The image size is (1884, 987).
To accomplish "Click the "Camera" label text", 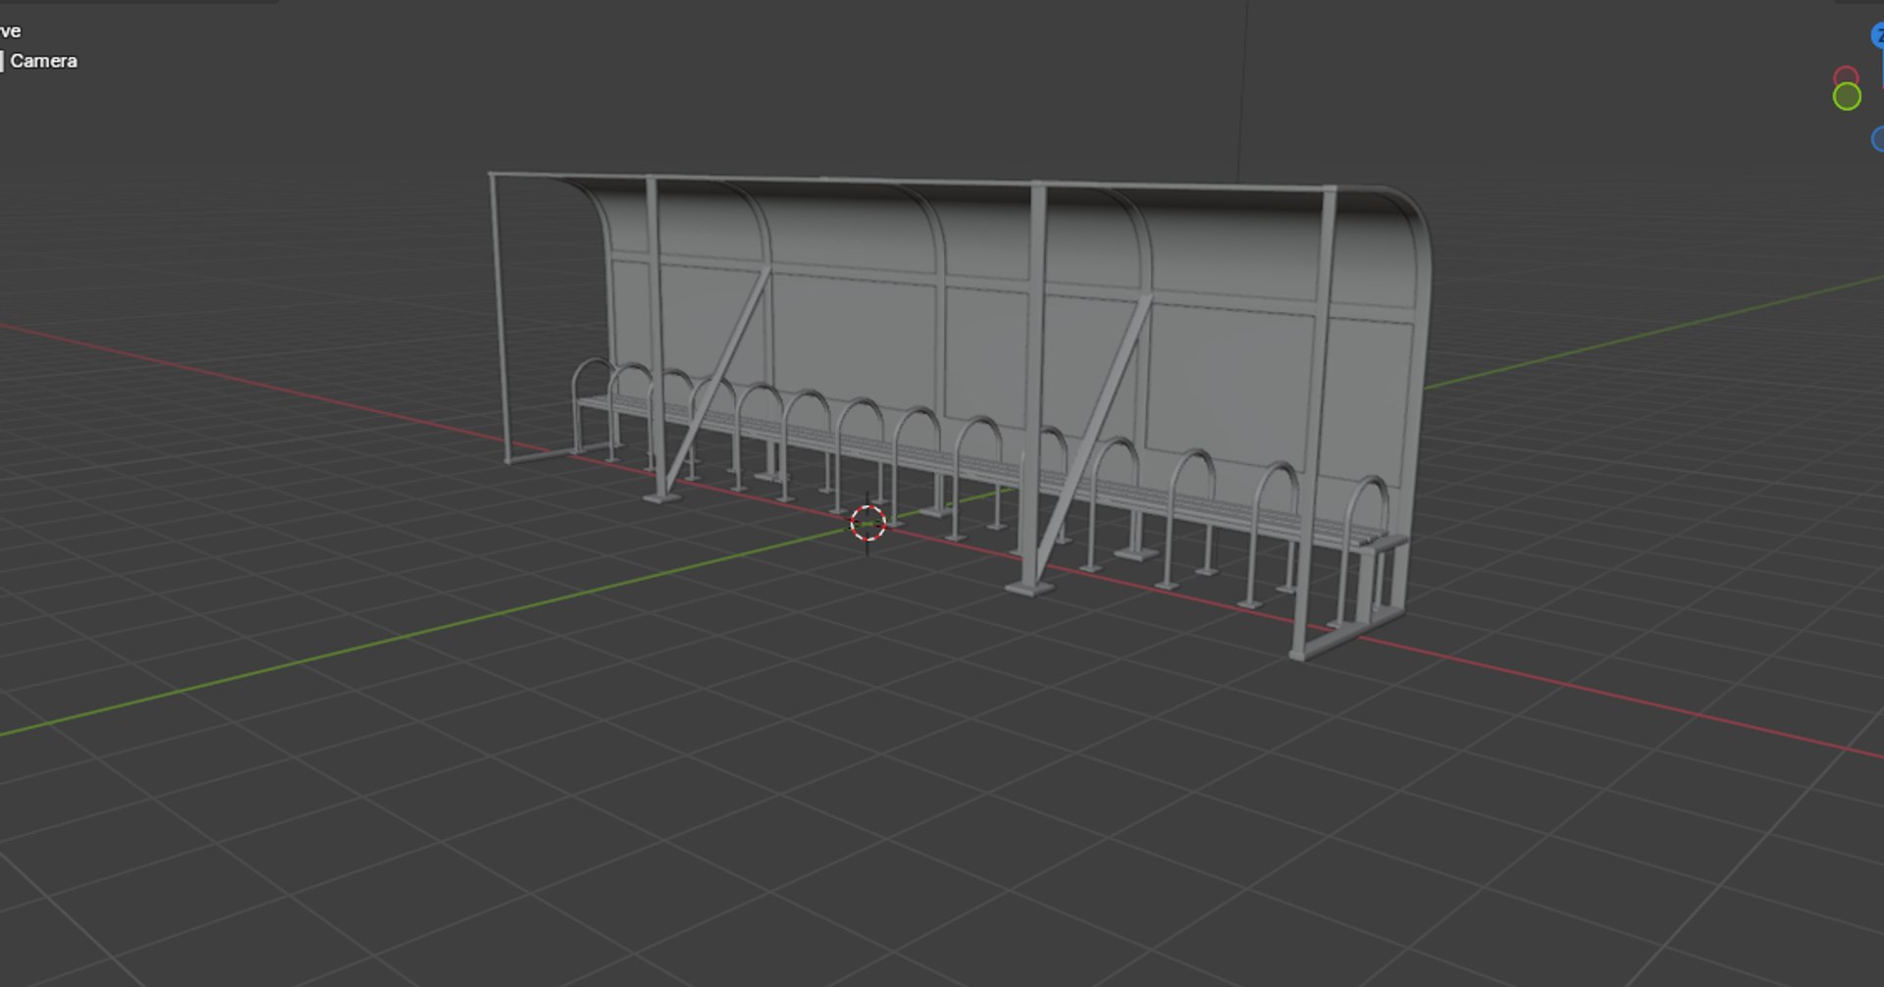I will pyautogui.click(x=43, y=61).
